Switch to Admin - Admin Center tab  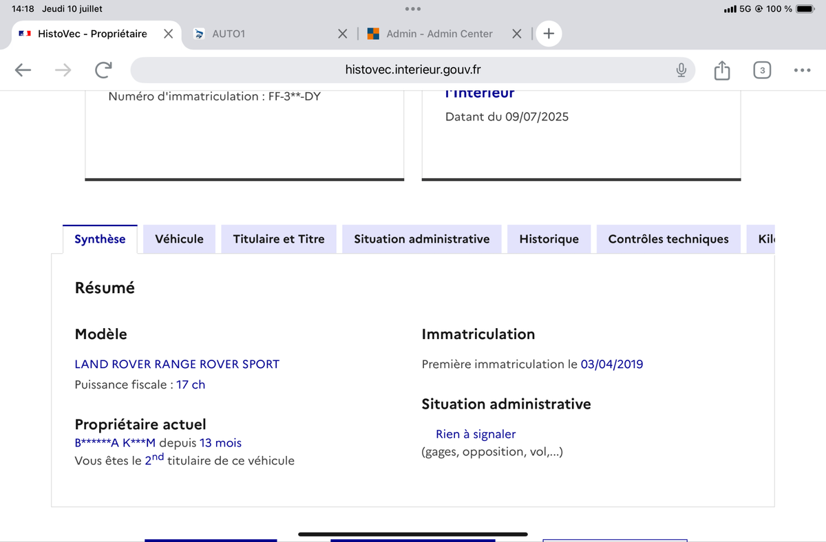(x=440, y=33)
